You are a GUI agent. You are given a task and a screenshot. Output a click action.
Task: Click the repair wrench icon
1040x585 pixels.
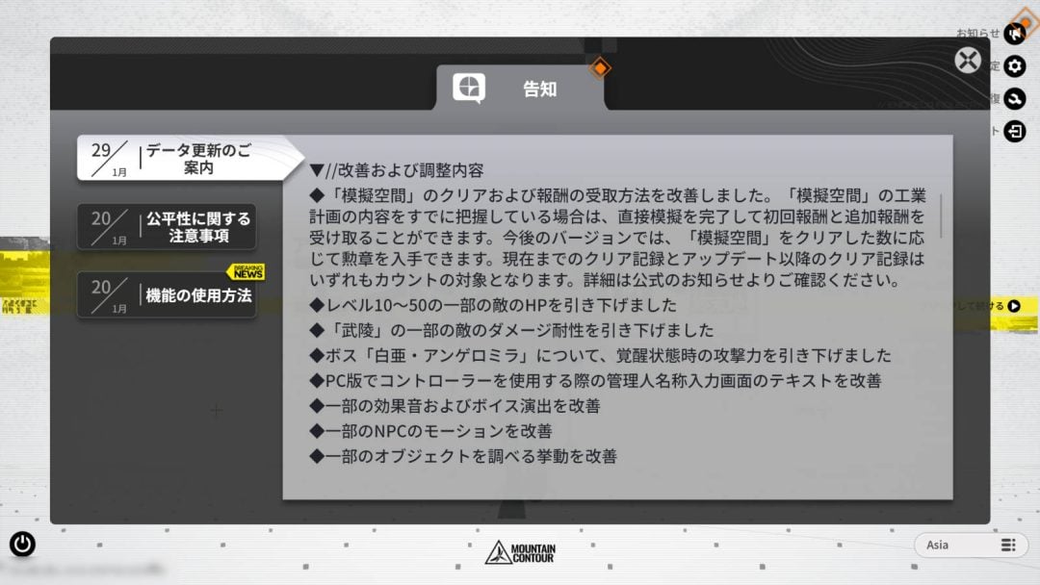click(1015, 99)
